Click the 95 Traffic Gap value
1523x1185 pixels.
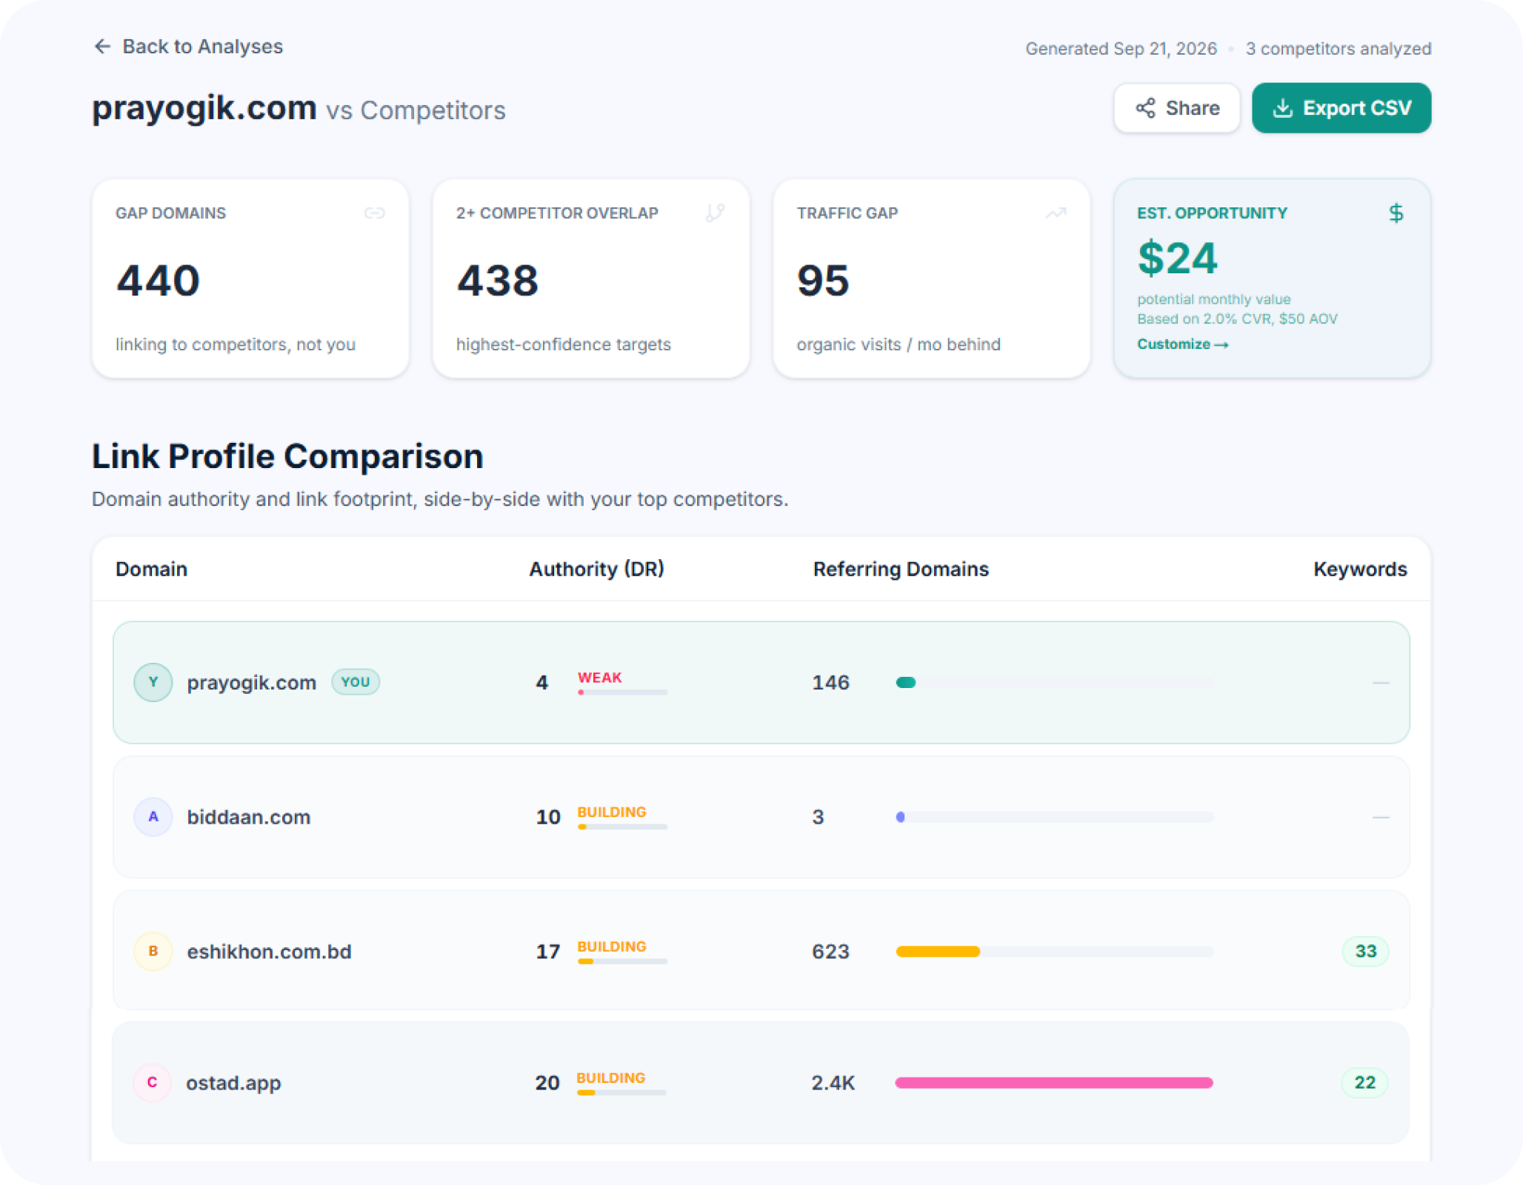pyautogui.click(x=823, y=281)
